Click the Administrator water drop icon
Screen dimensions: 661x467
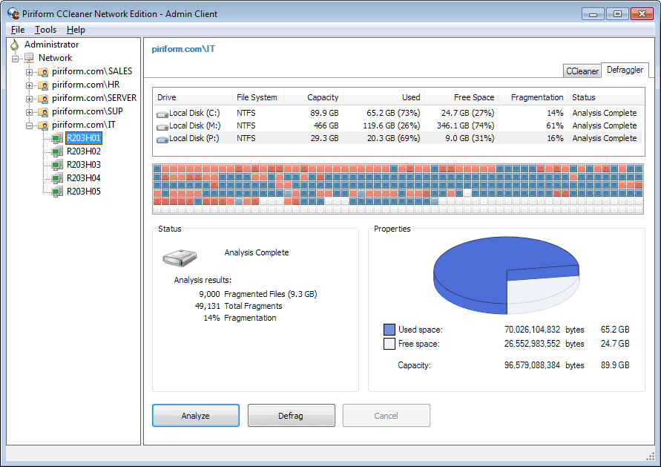pos(15,45)
